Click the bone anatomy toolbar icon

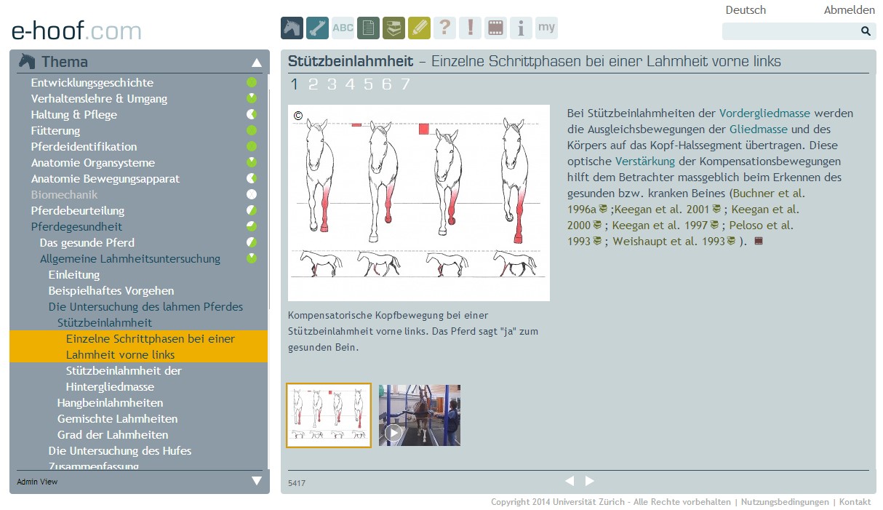[x=317, y=28]
